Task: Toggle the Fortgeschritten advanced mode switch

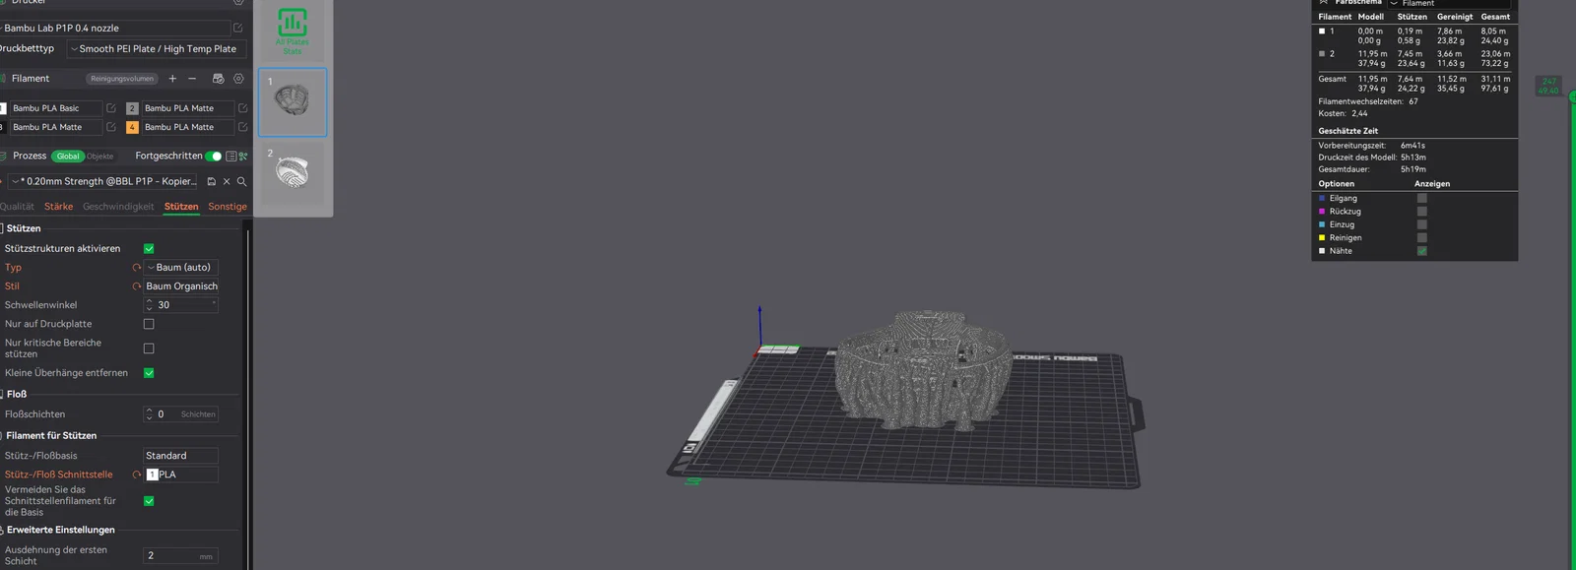Action: coord(214,156)
